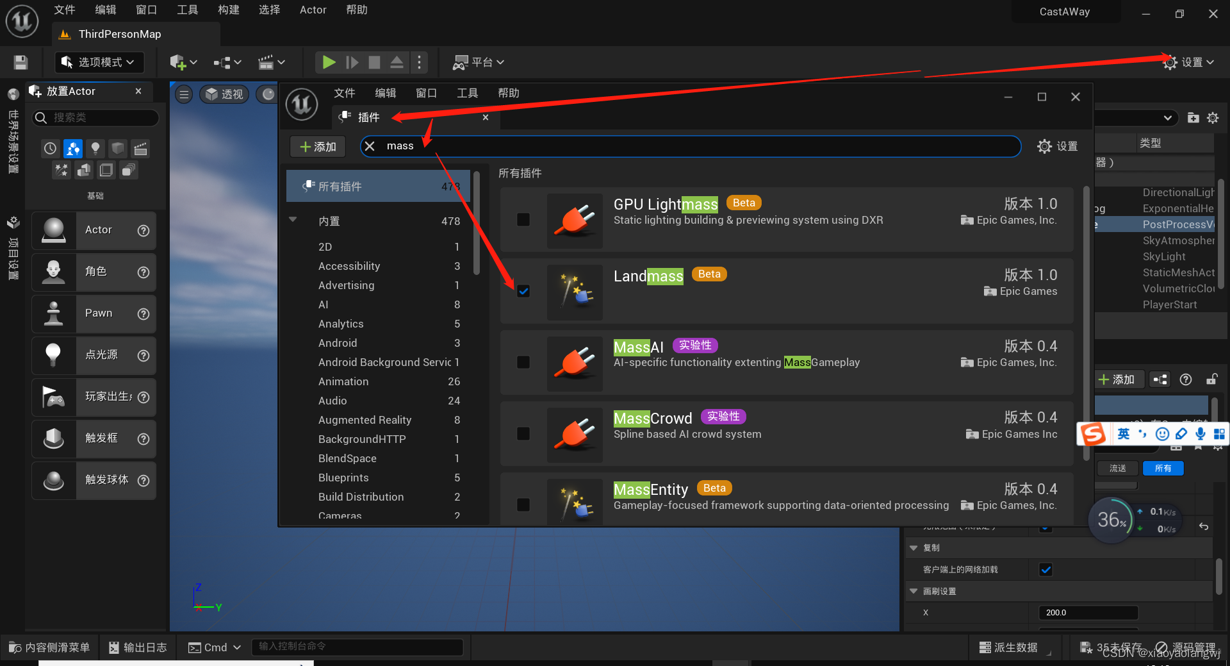Click the 透视 perspective view button
This screenshot has height=666, width=1230.
224,94
